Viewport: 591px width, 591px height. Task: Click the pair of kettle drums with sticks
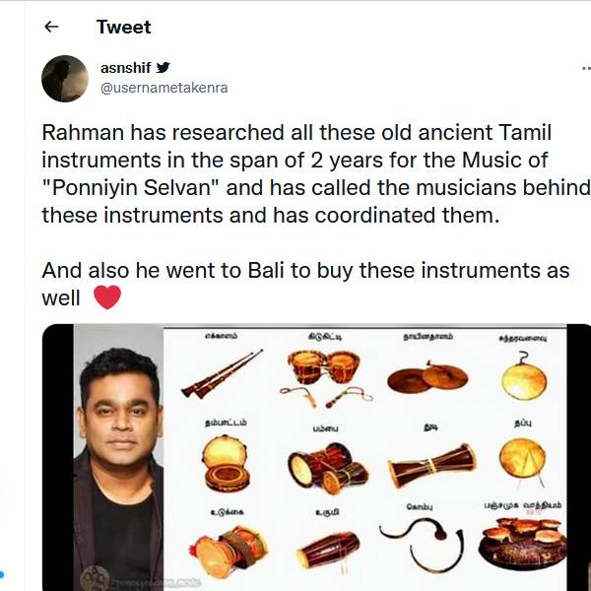point(320,374)
